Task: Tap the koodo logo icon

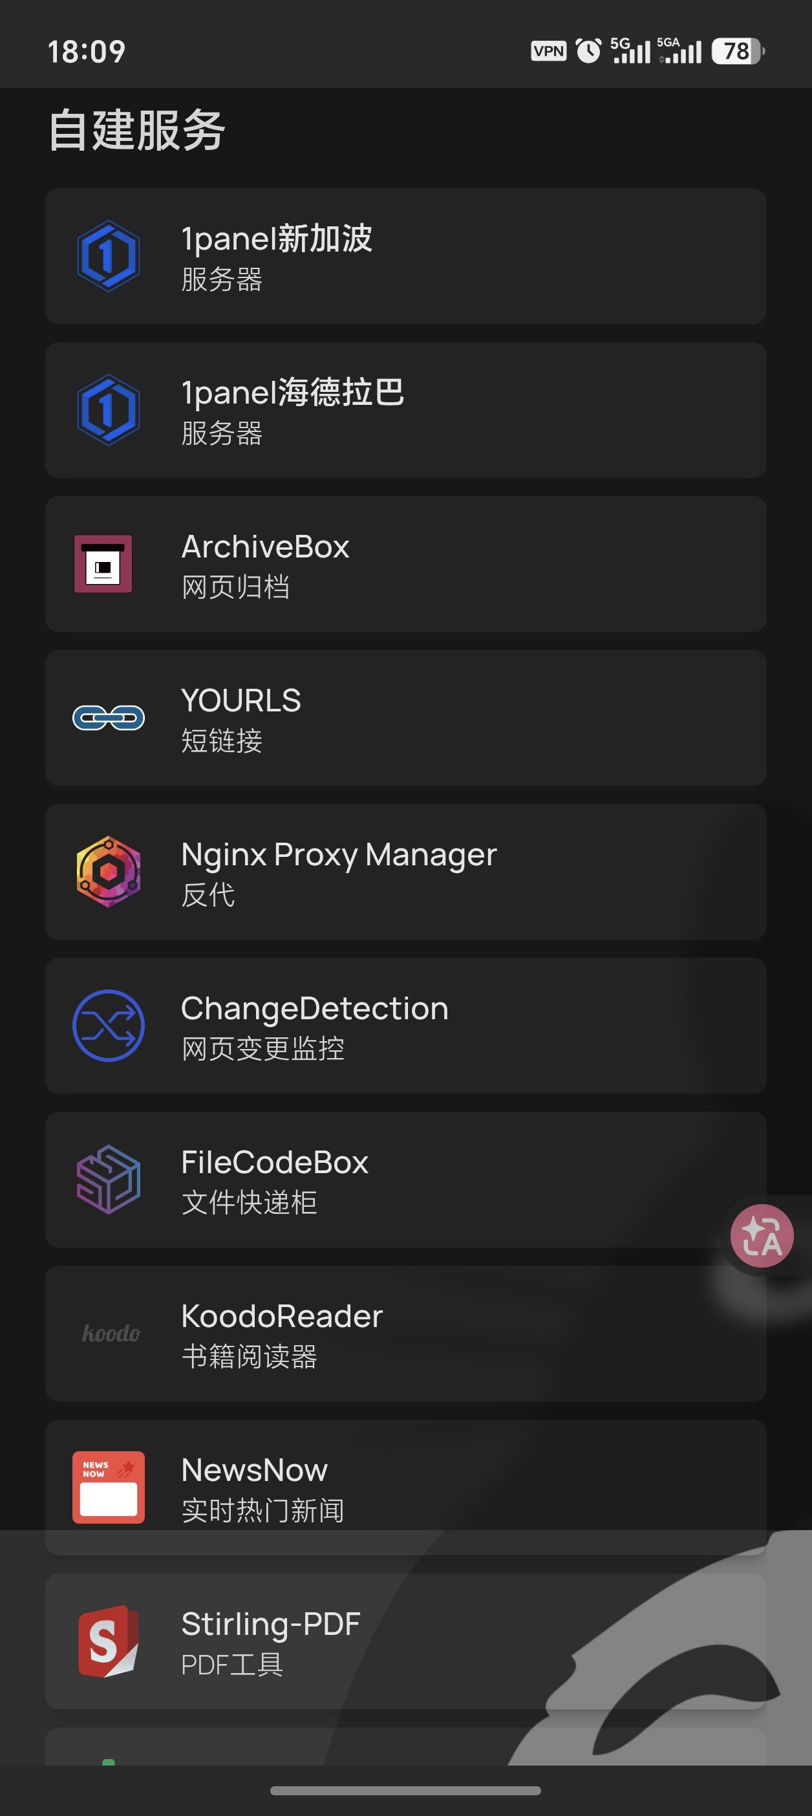Action: [111, 1333]
